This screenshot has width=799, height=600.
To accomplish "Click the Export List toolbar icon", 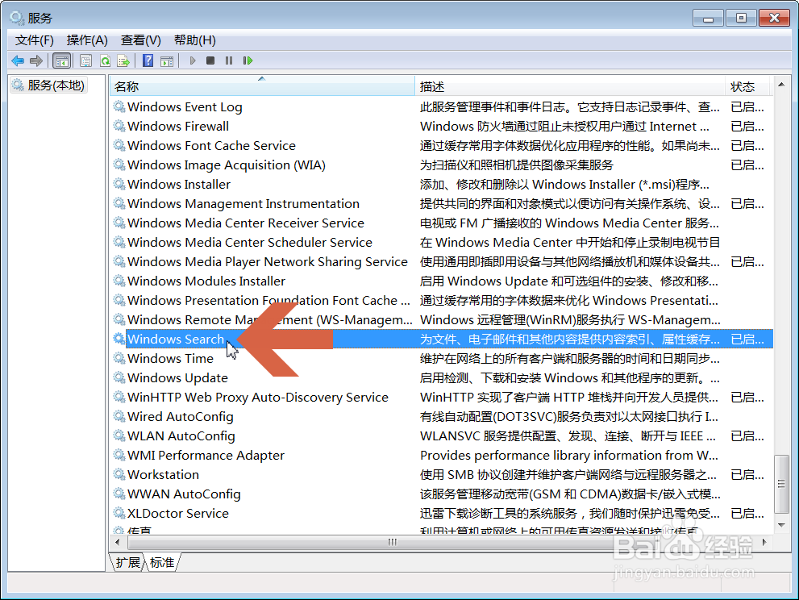I will coord(123,61).
